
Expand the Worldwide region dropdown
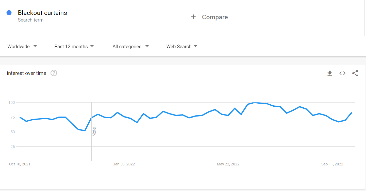tap(22, 46)
